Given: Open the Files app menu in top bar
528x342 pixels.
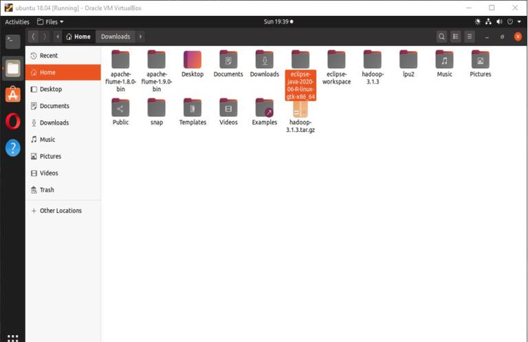Looking at the screenshot, I should (x=49, y=21).
